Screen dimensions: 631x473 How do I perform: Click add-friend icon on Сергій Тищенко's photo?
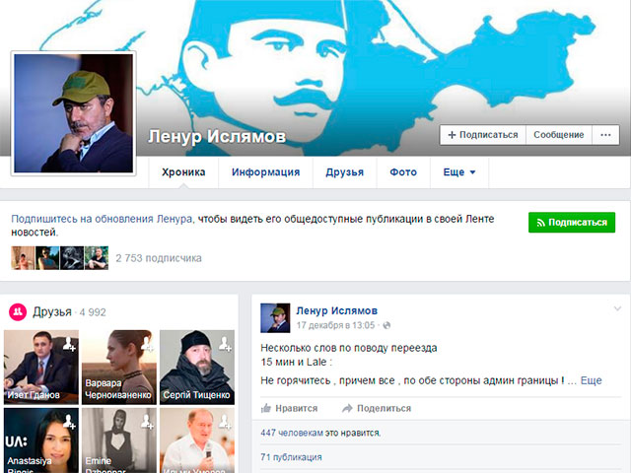225,343
